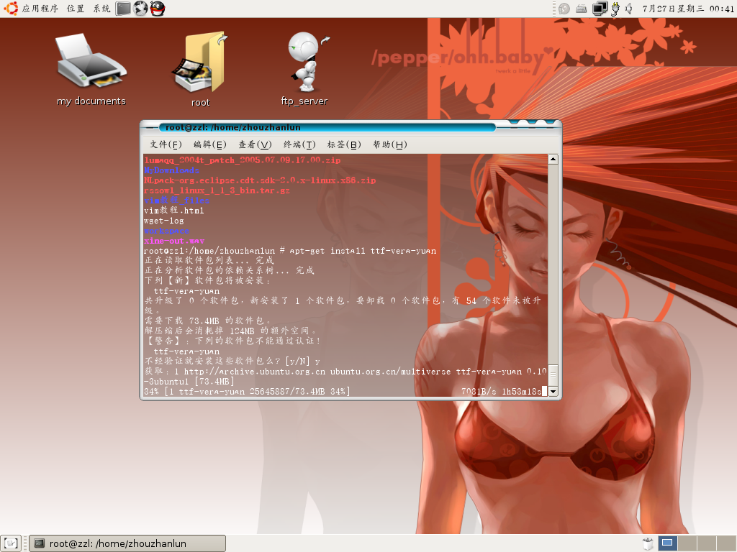Open the printer tray icon
The height and width of the screenshot is (552, 737).
(582, 9)
